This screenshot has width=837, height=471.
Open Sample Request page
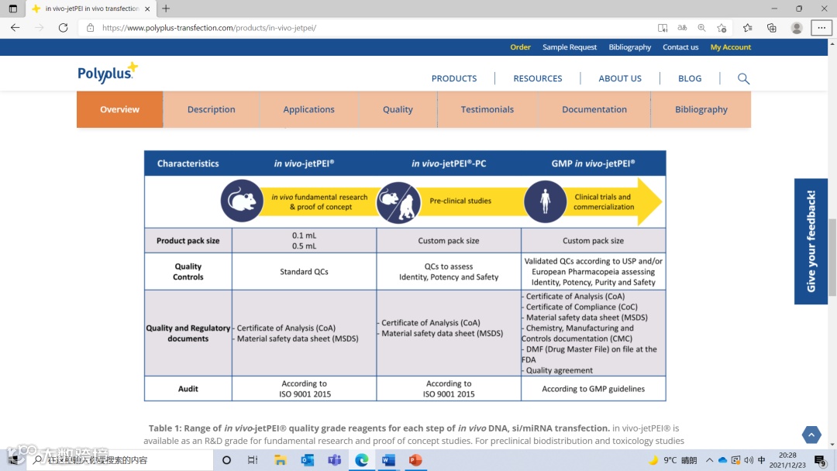[570, 47]
